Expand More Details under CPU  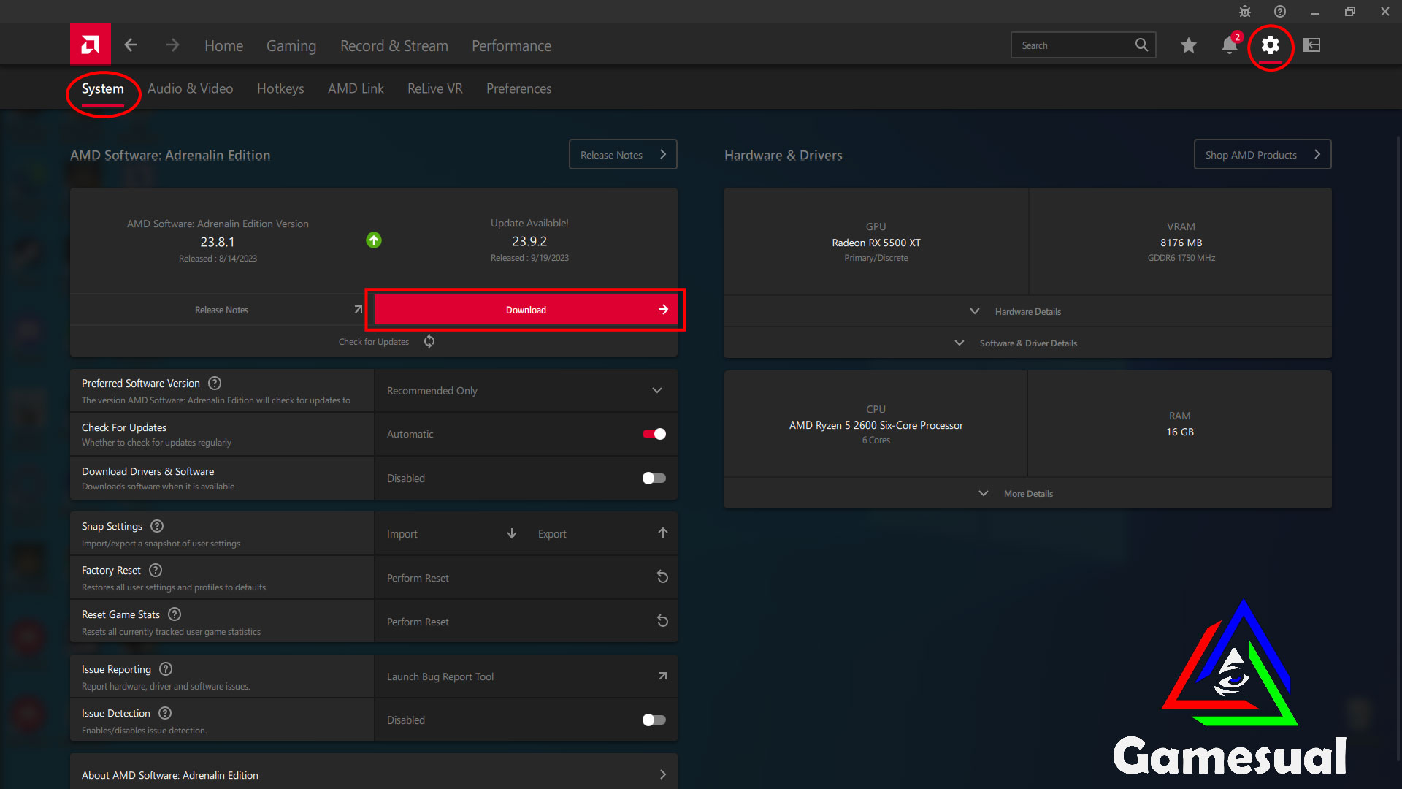1027,494
